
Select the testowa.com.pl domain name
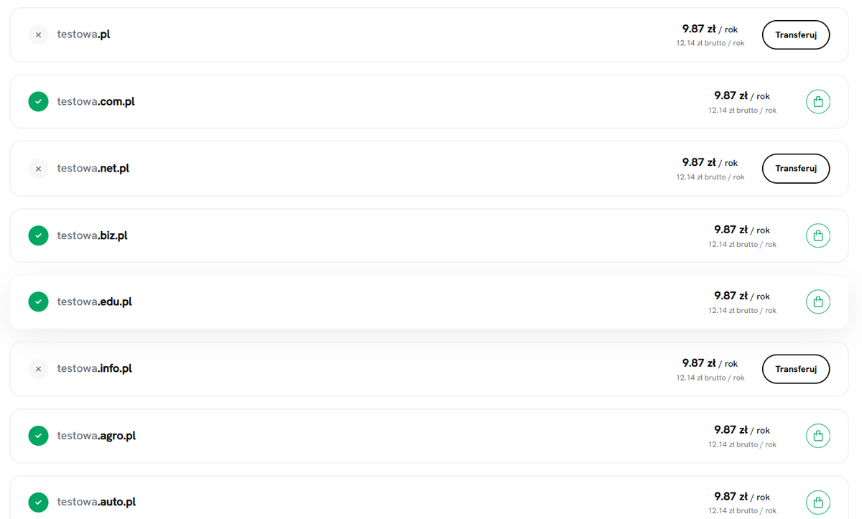pyautogui.click(x=96, y=102)
